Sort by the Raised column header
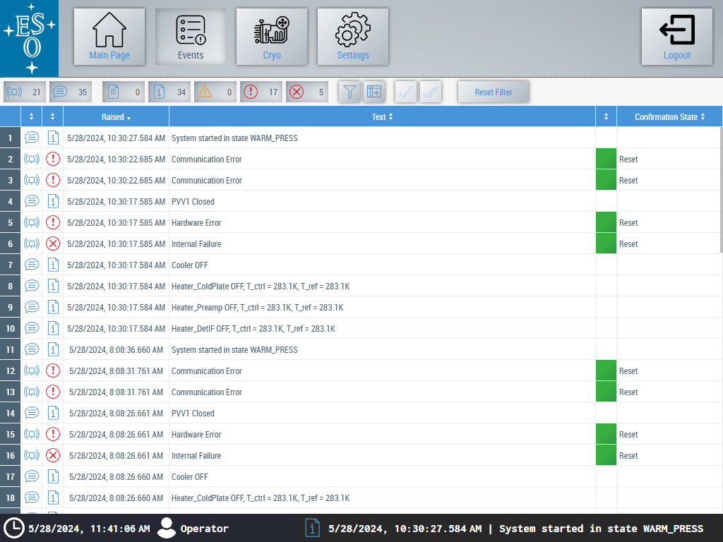The image size is (723, 542). [x=116, y=117]
